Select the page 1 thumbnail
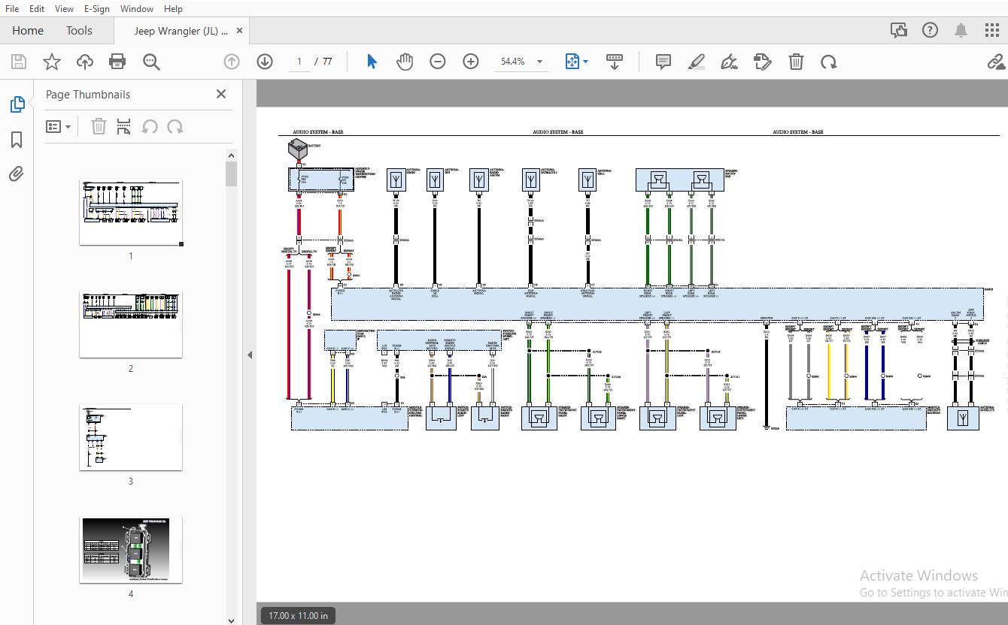 point(131,212)
